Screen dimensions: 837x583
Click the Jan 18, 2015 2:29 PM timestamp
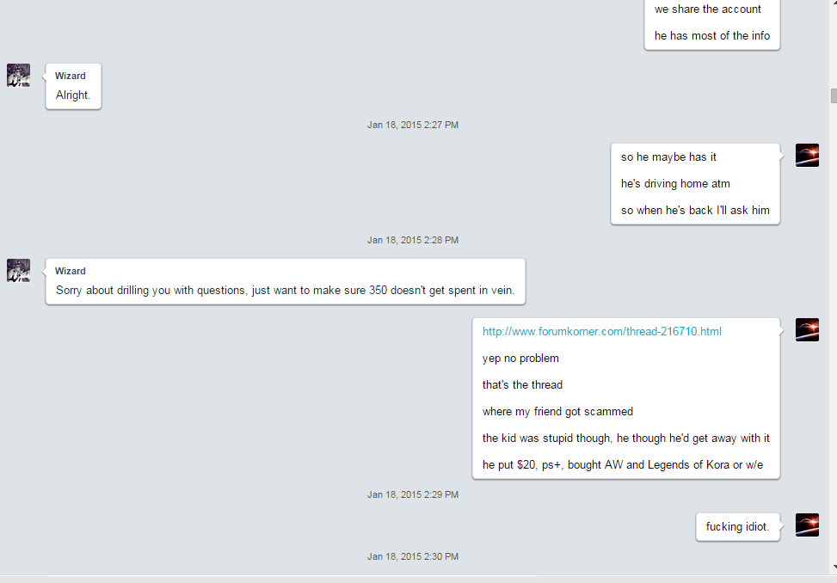point(413,494)
